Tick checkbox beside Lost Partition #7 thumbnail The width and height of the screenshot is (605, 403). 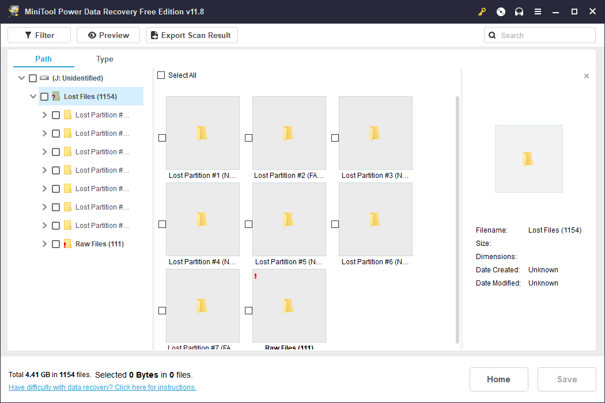(162, 310)
